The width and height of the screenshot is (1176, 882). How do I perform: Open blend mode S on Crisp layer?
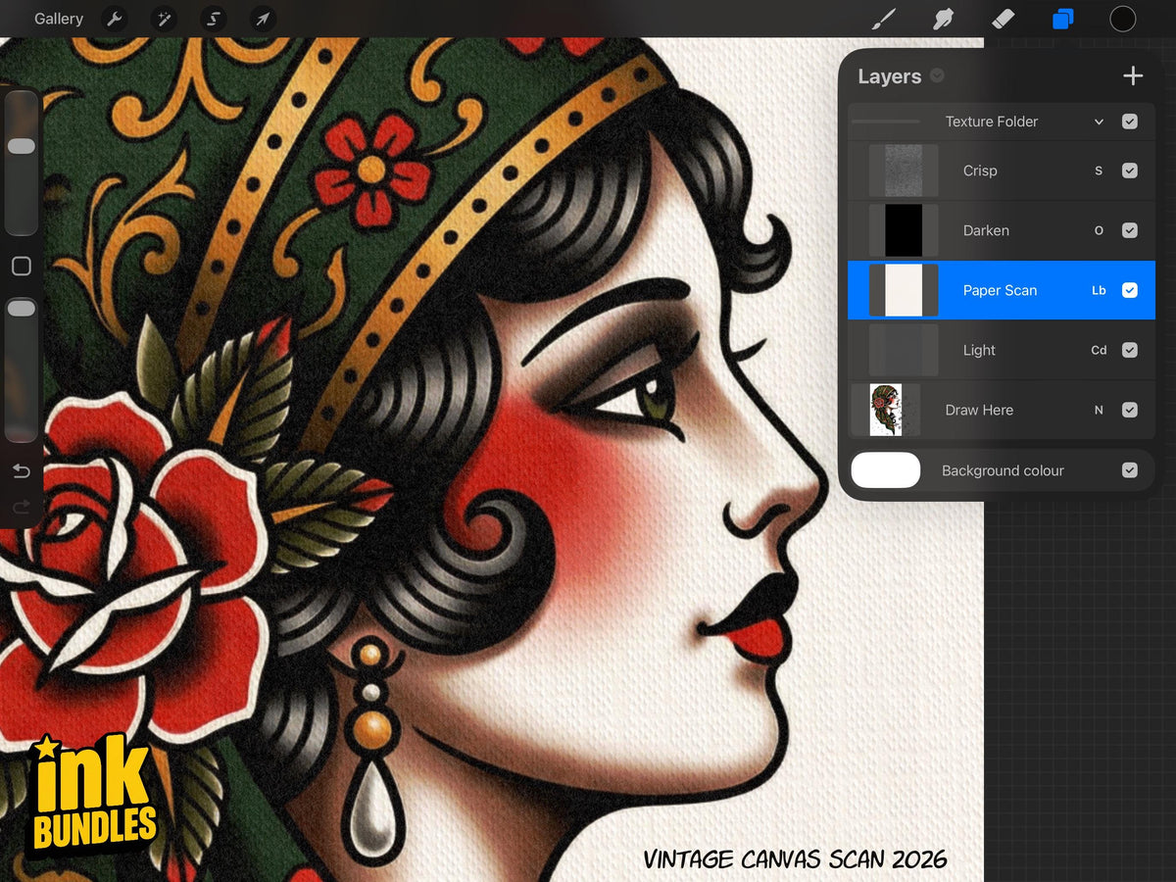click(1099, 171)
